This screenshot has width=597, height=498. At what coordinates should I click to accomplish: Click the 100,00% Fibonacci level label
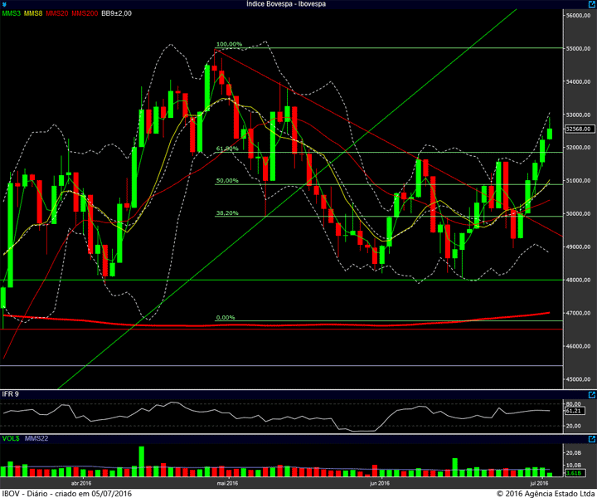[229, 44]
